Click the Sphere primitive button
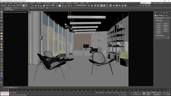The image size is (171, 96). pyautogui.click(x=158, y=26)
